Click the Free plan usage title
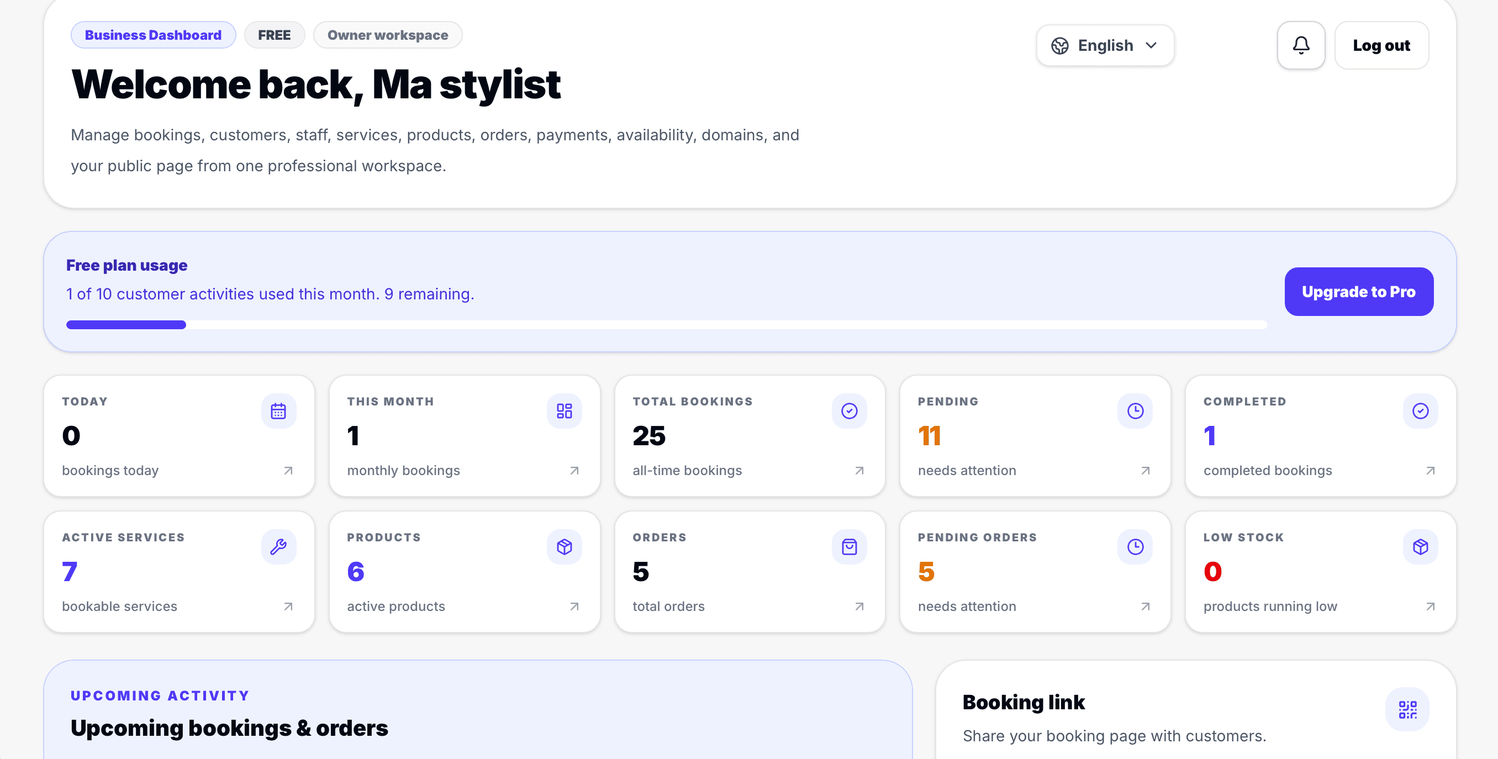The image size is (1498, 759). (127, 265)
